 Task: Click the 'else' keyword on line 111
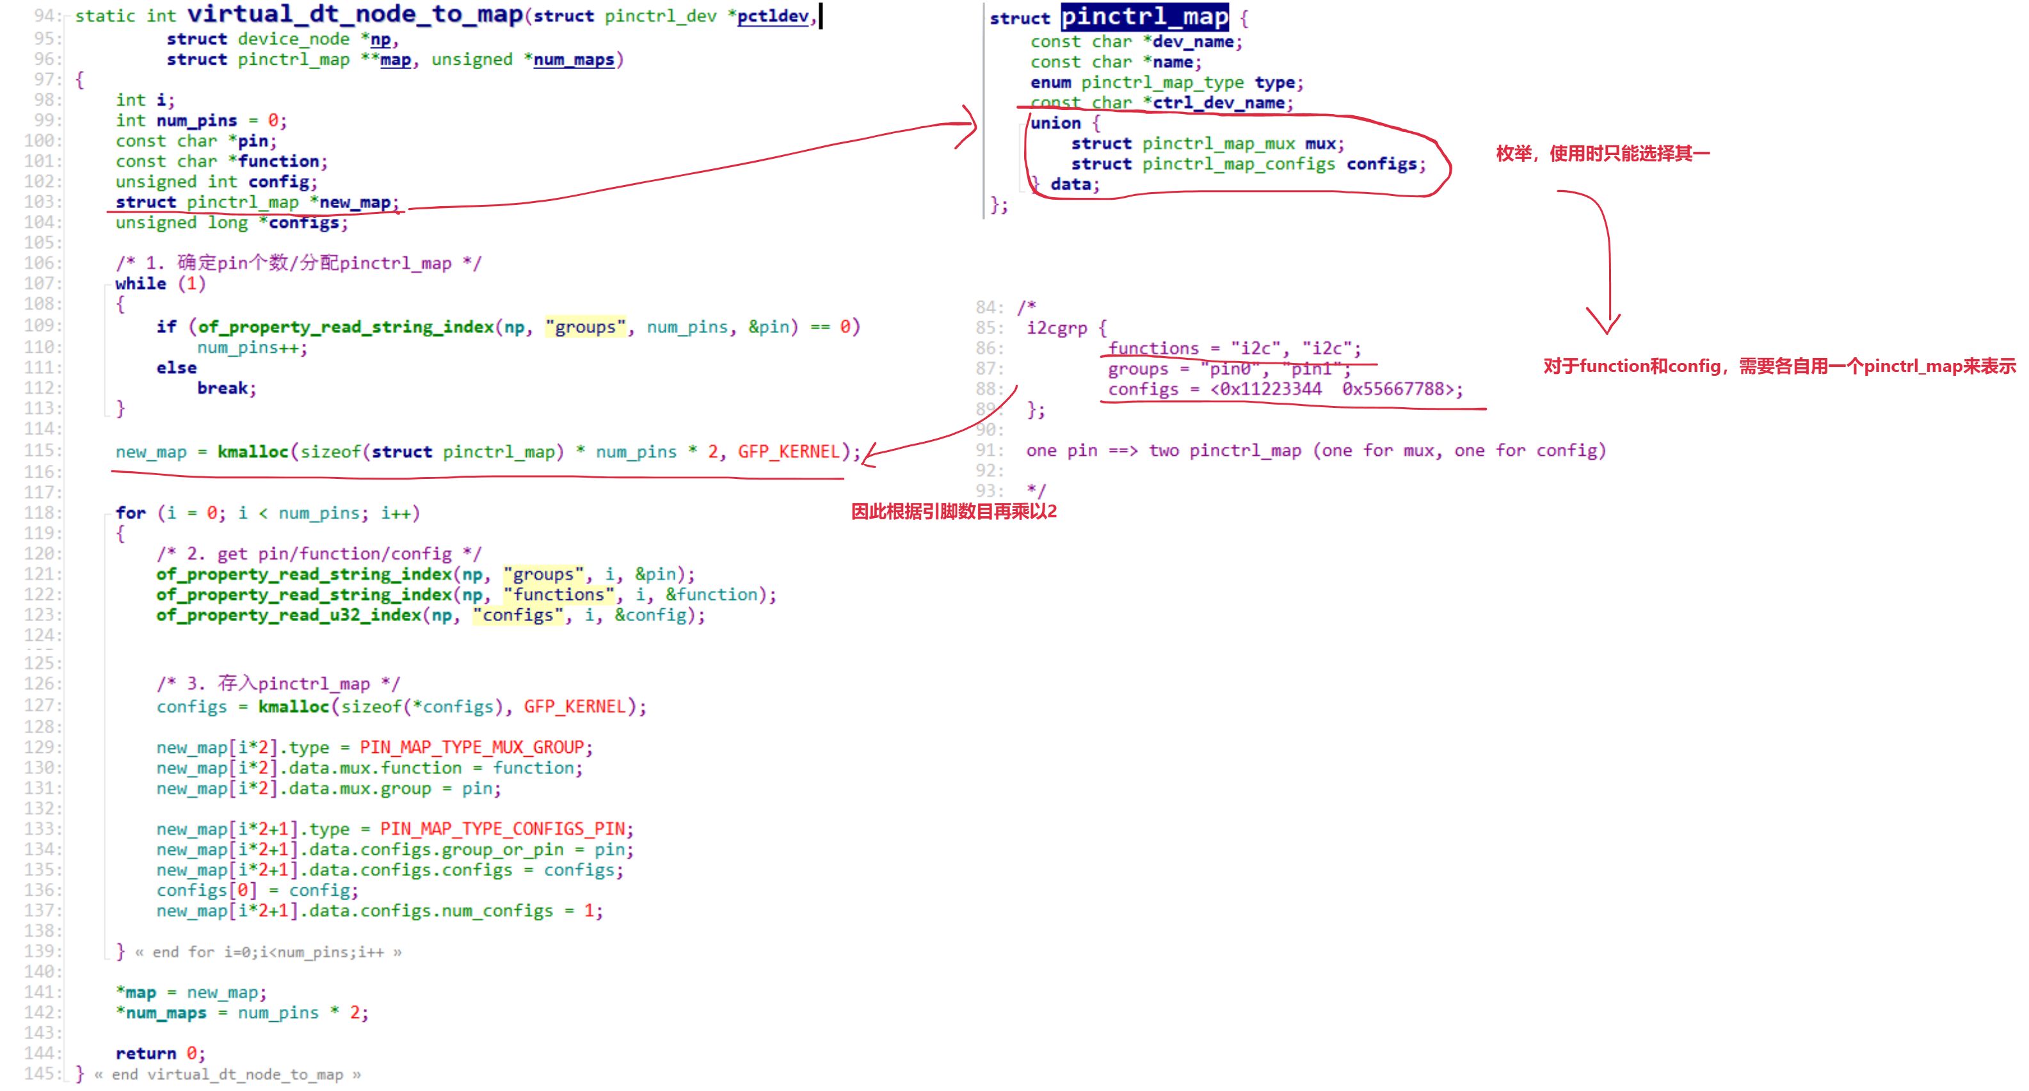click(177, 368)
